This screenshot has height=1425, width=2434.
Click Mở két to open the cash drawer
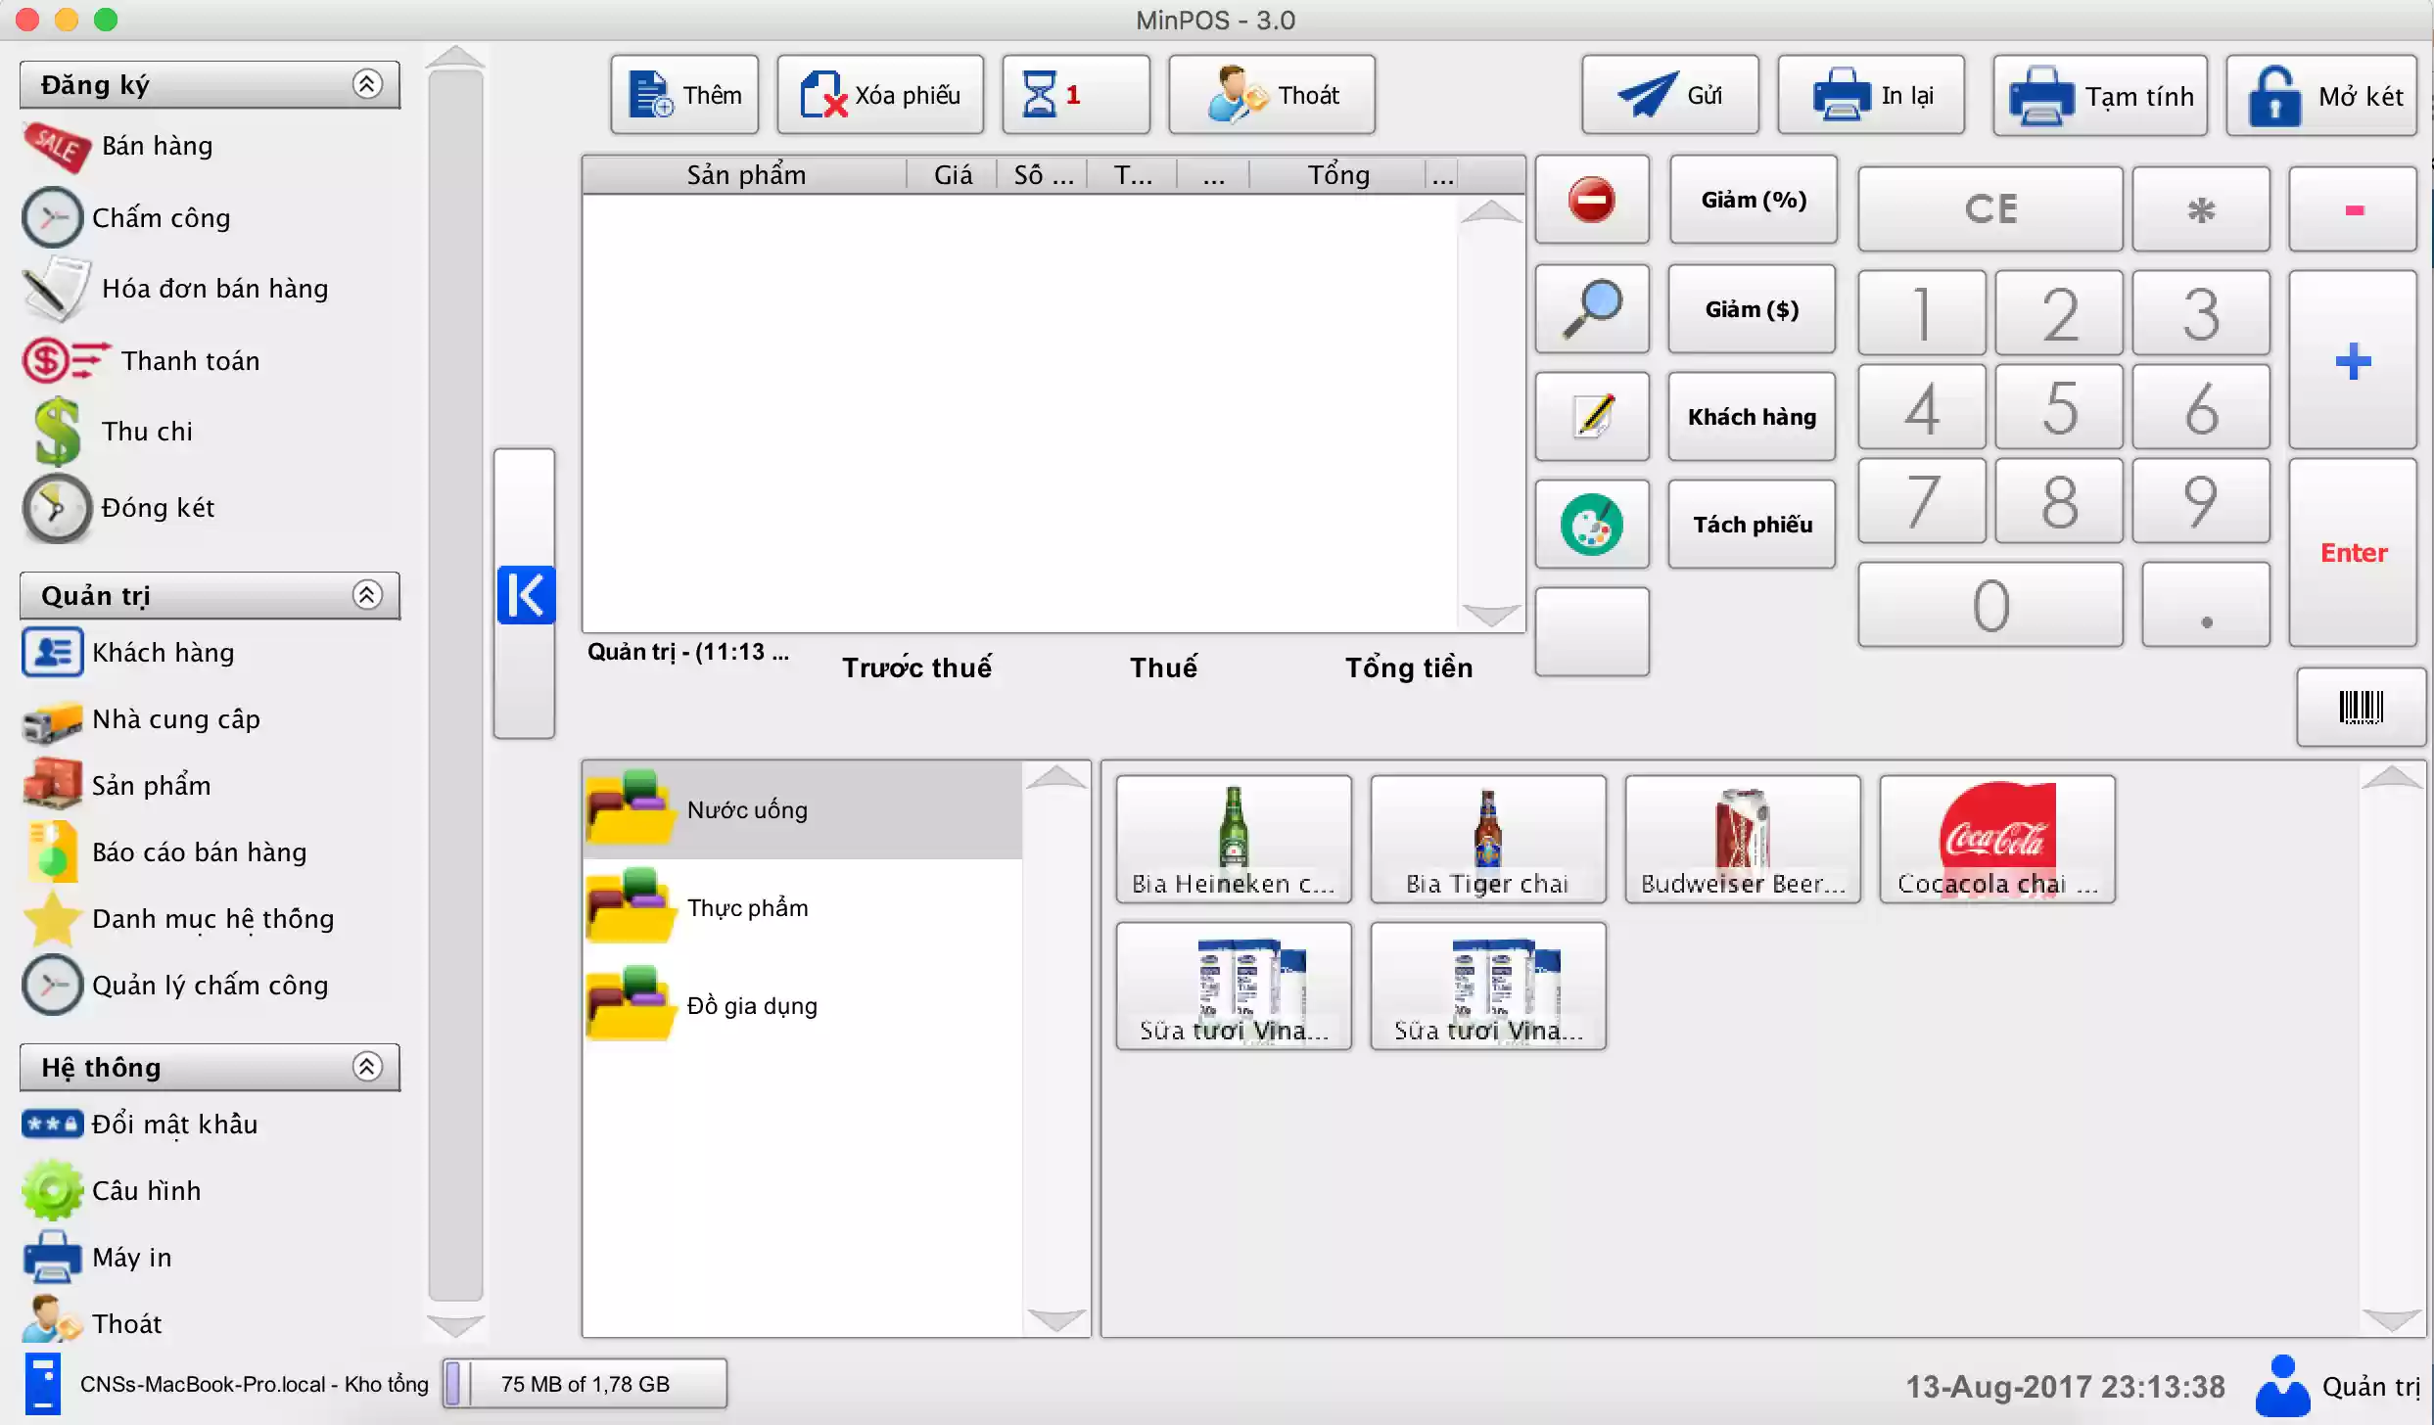(2322, 95)
